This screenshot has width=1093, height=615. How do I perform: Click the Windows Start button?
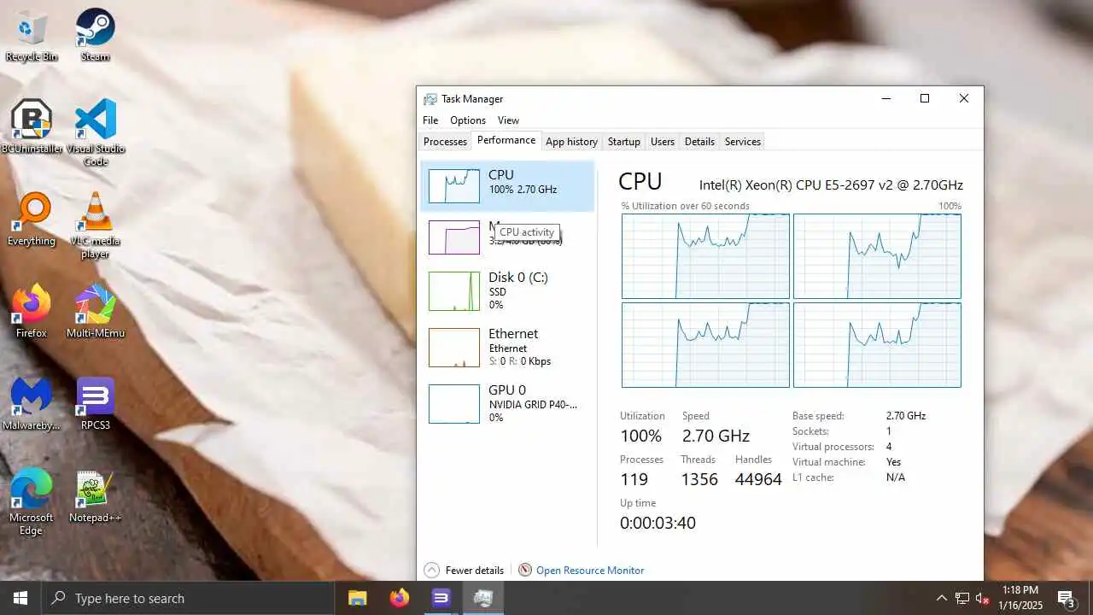20,598
